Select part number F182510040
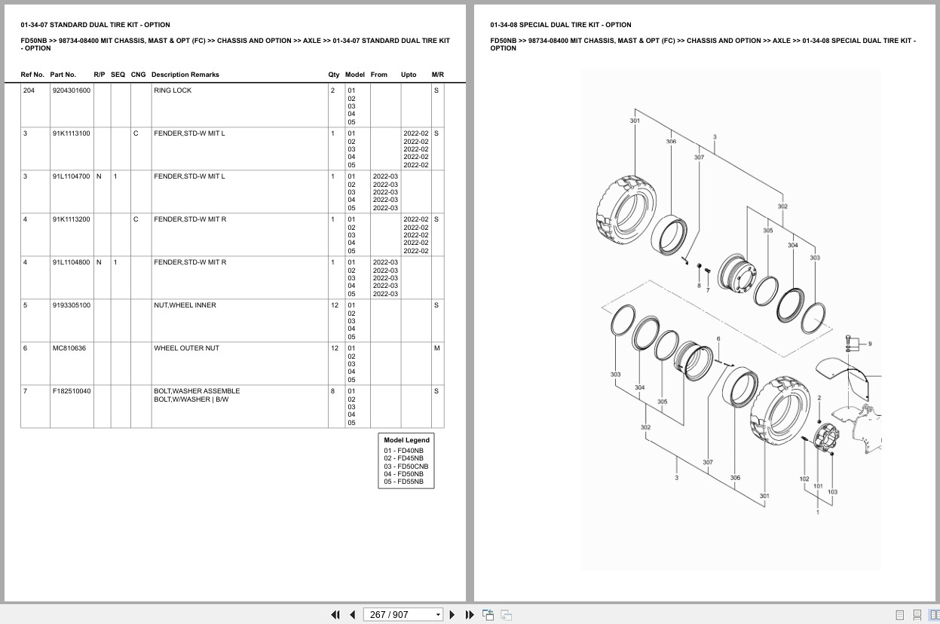 pyautogui.click(x=72, y=391)
